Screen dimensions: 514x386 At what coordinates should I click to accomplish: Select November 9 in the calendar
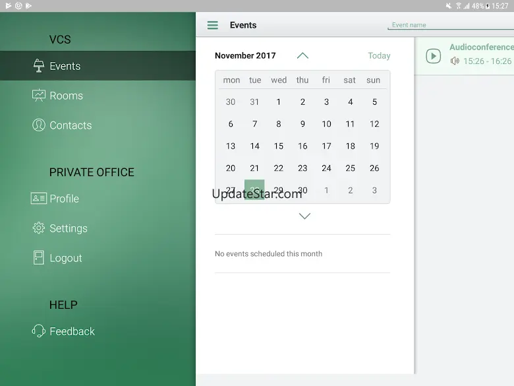[302, 124]
